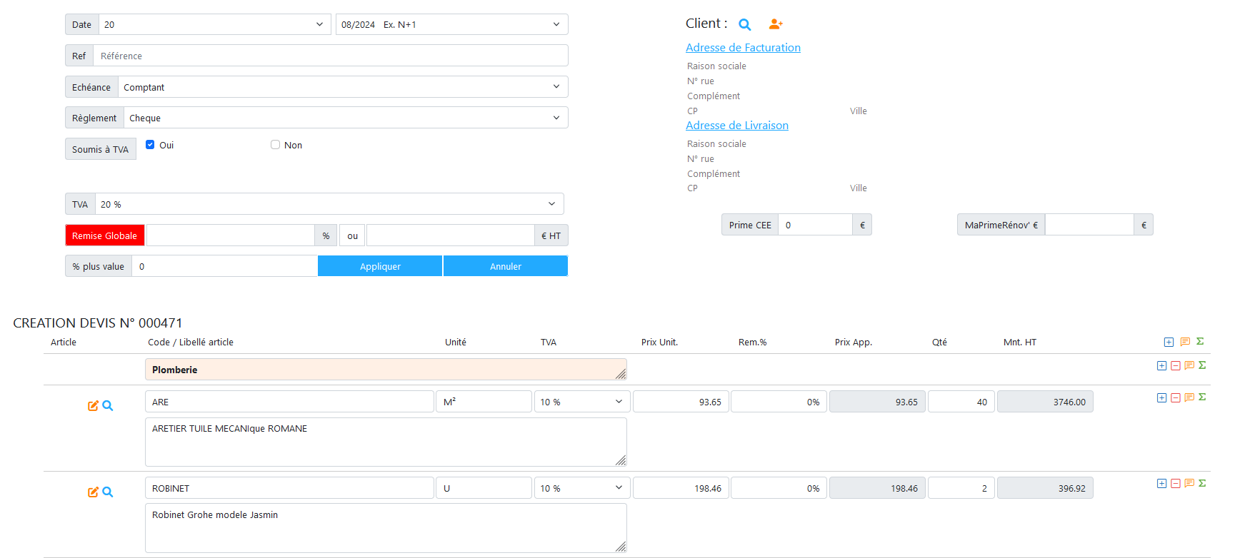Click the Plomberie section title field

[386, 370]
